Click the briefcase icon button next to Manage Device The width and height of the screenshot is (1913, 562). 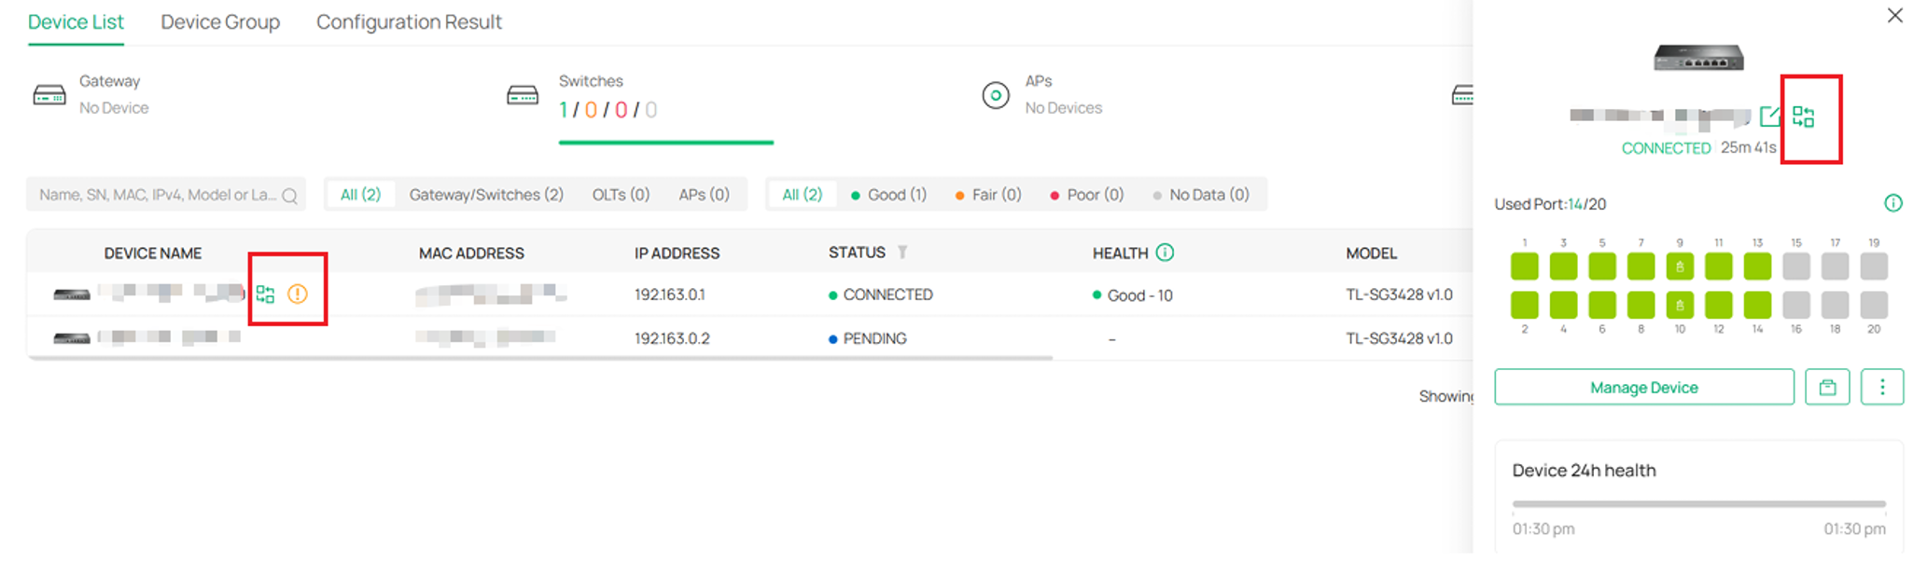[x=1827, y=387]
